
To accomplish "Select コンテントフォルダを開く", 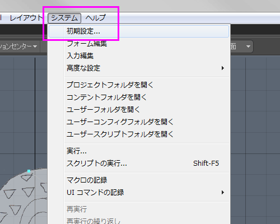I will click(x=139, y=97).
